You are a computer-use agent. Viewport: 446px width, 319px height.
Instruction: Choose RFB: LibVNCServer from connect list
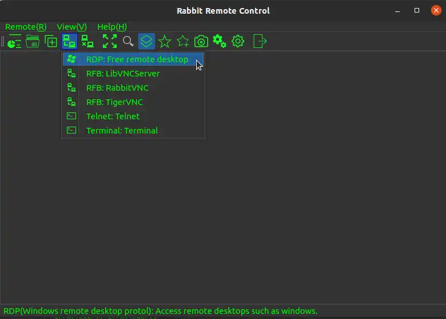coord(133,74)
